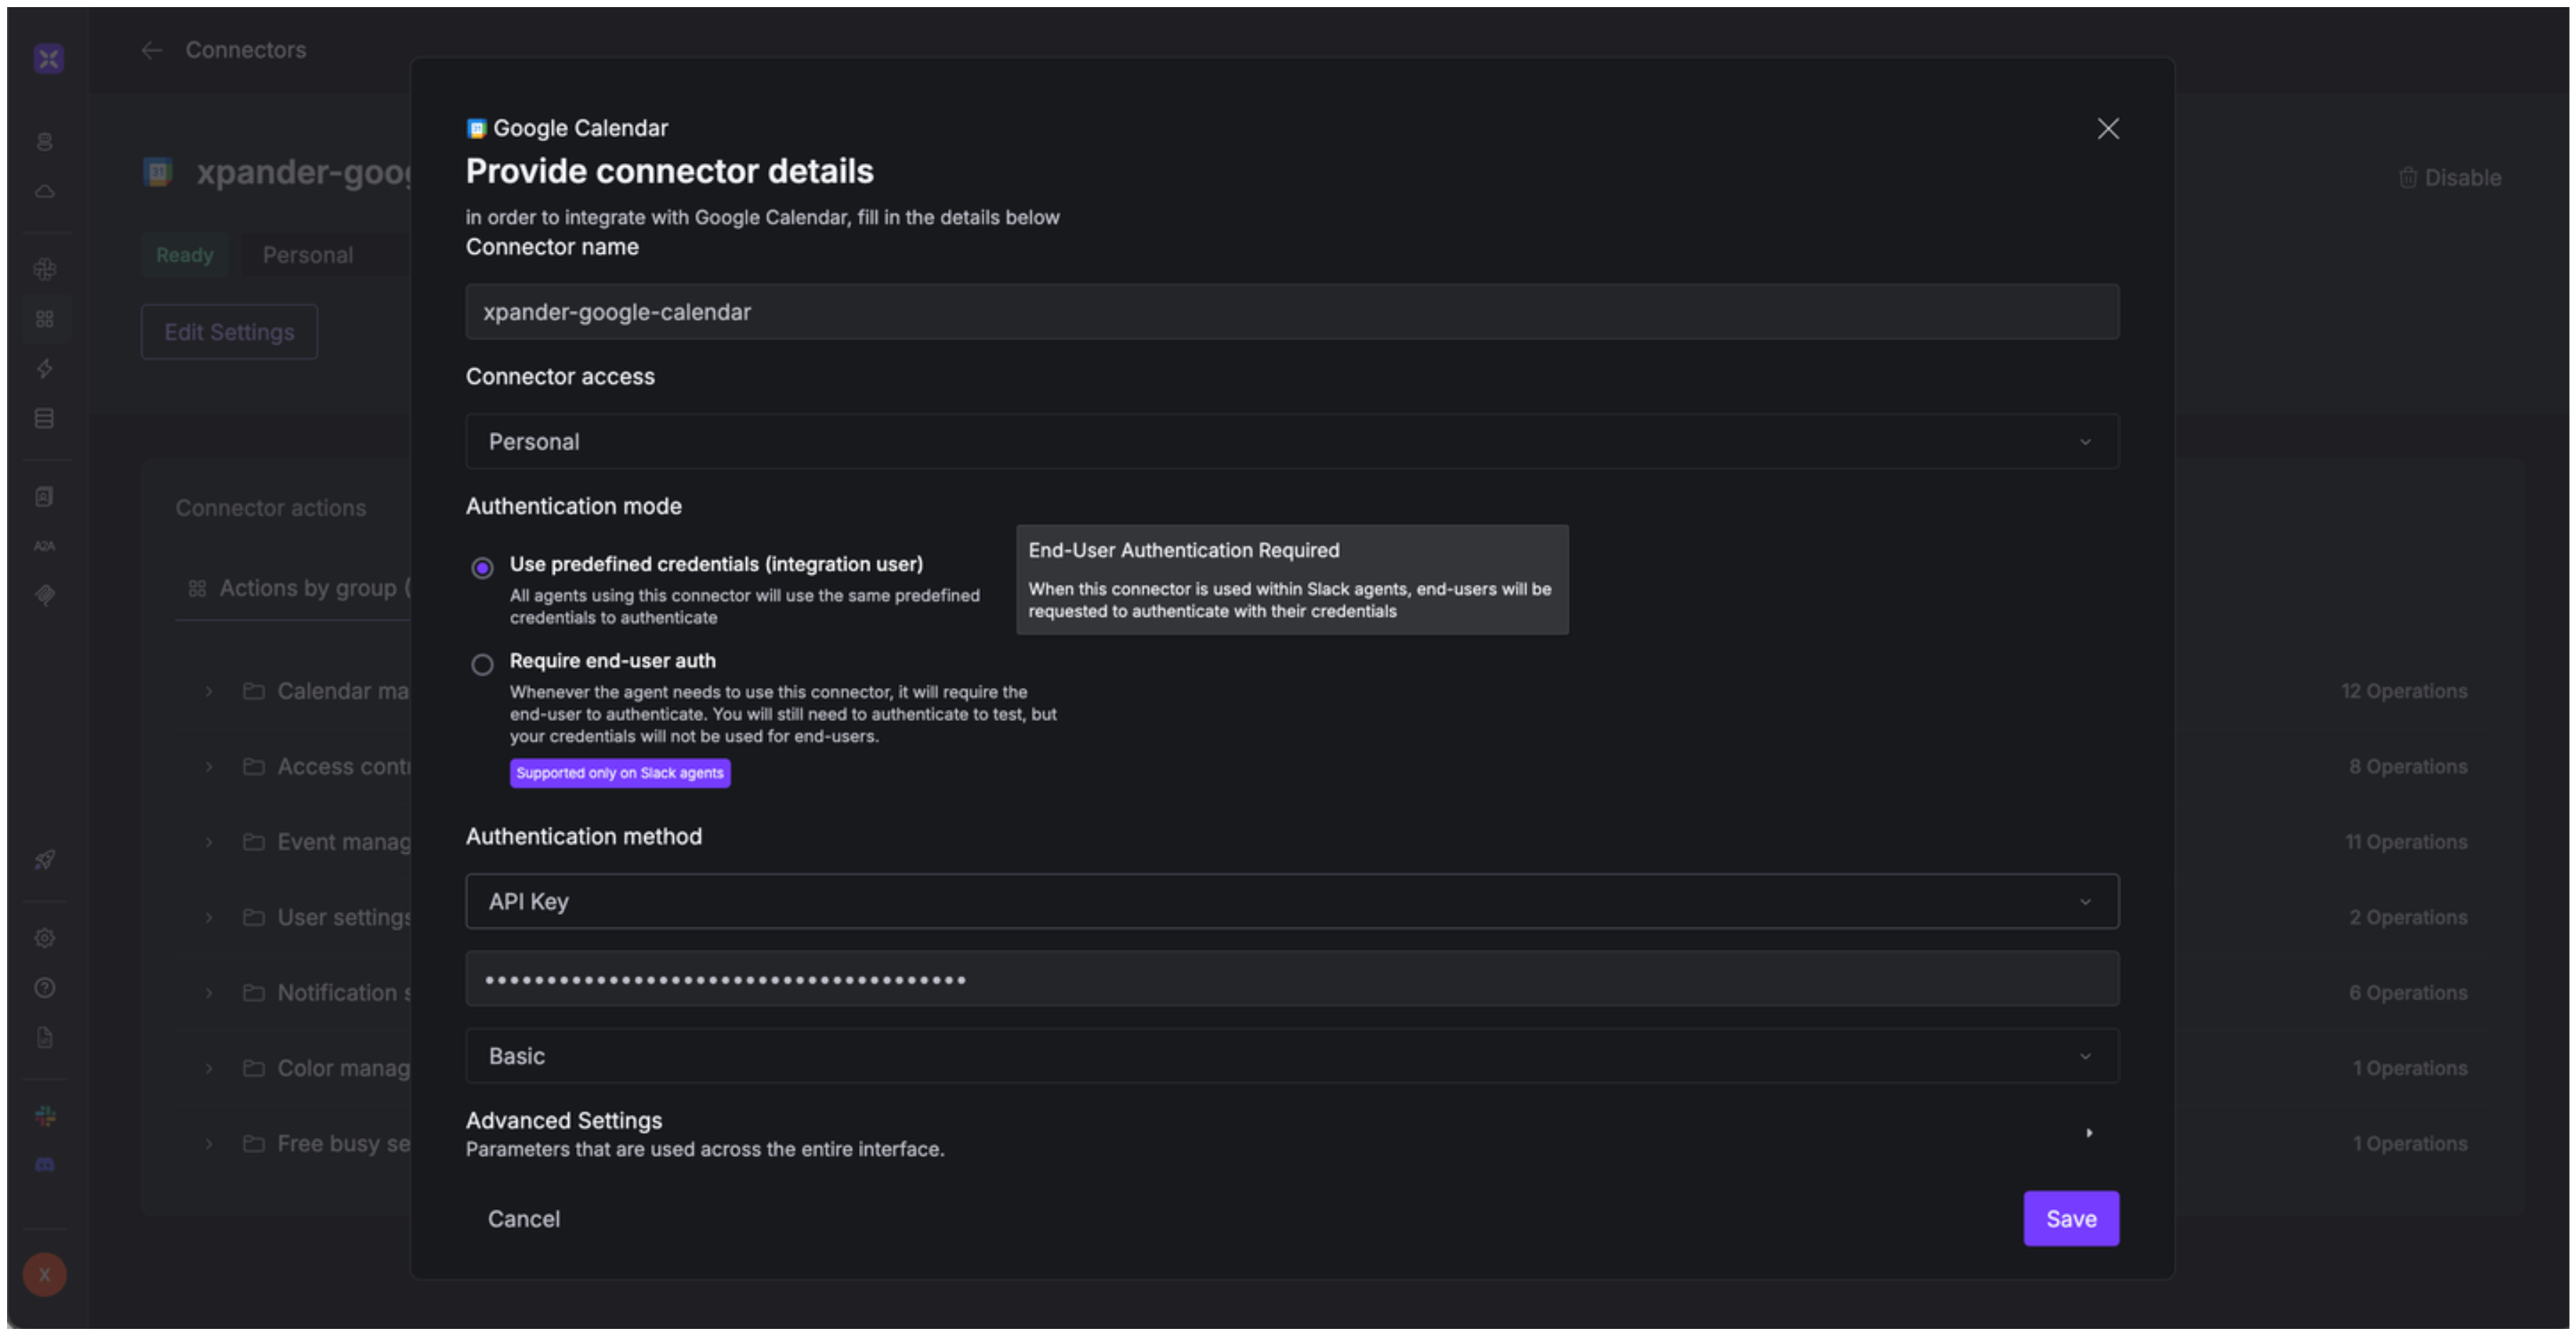Click the rocket icon in the sidebar
This screenshot has width=2576, height=1336.
44,860
